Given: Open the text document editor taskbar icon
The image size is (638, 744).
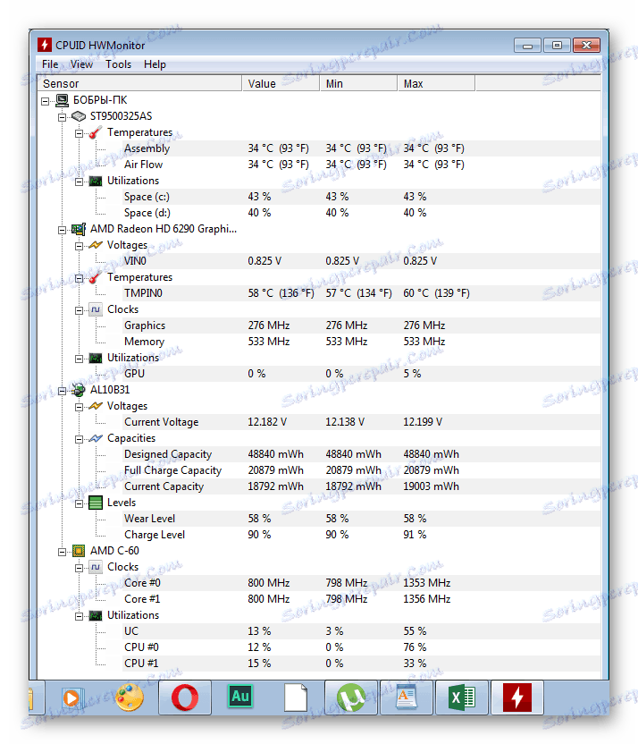Looking at the screenshot, I should click(407, 697).
